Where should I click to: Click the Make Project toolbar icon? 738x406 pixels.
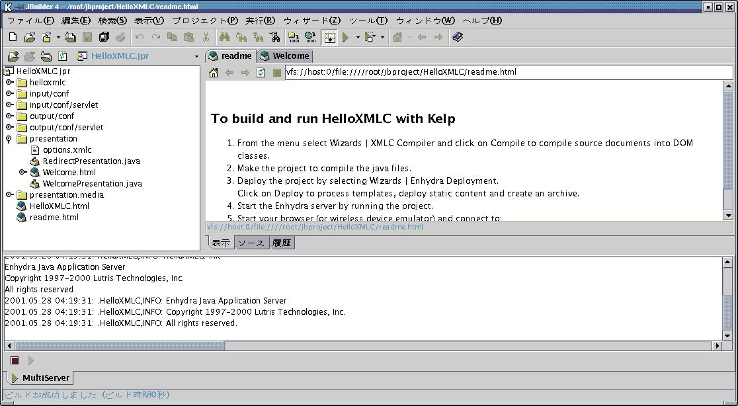[x=294, y=37]
